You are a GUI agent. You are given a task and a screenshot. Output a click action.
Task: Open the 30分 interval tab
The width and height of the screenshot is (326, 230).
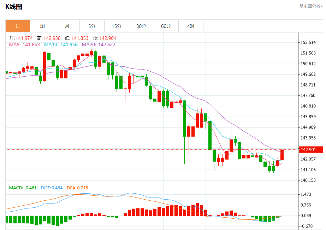[x=141, y=26]
